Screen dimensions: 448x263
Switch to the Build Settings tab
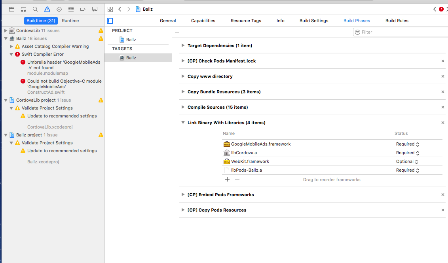point(314,21)
